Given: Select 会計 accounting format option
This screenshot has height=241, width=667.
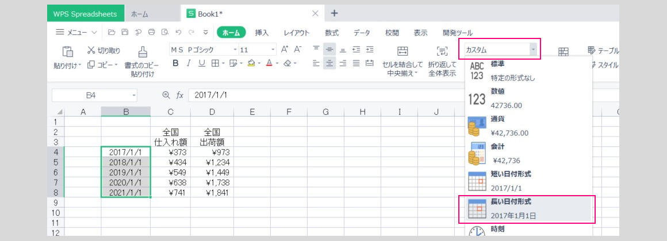Looking at the screenshot, I should click(x=529, y=153).
